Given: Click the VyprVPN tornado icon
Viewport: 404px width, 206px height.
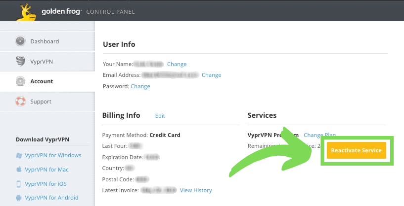Looking at the screenshot, I should pyautogui.click(x=20, y=62).
